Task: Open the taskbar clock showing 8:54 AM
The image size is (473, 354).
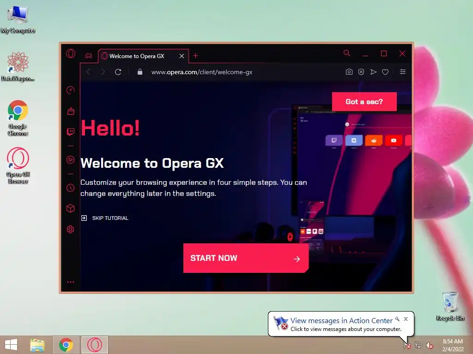Action: (453, 345)
